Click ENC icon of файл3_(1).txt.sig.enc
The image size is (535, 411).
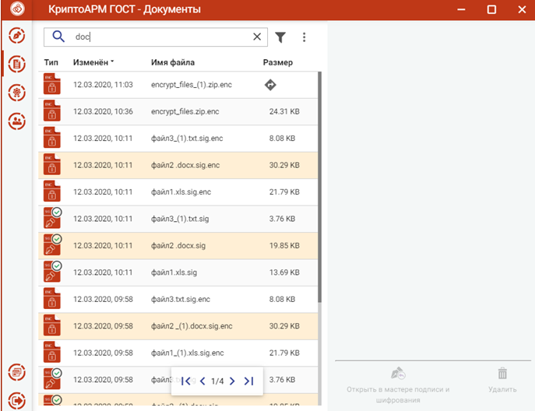pos(52,138)
